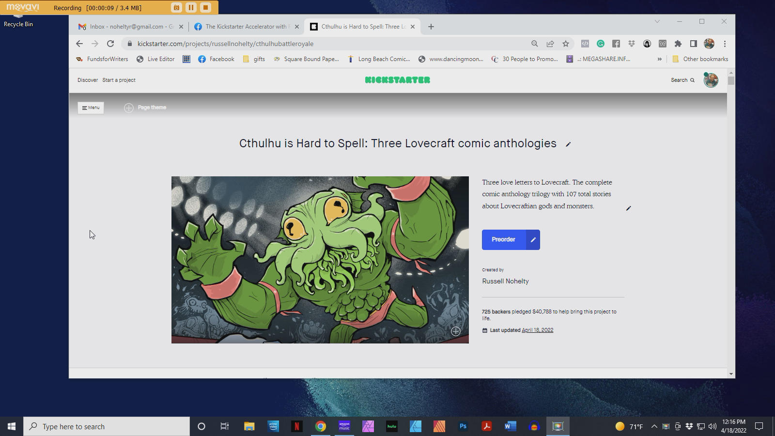Open a new browser tab
The image size is (775, 436).
(431, 27)
